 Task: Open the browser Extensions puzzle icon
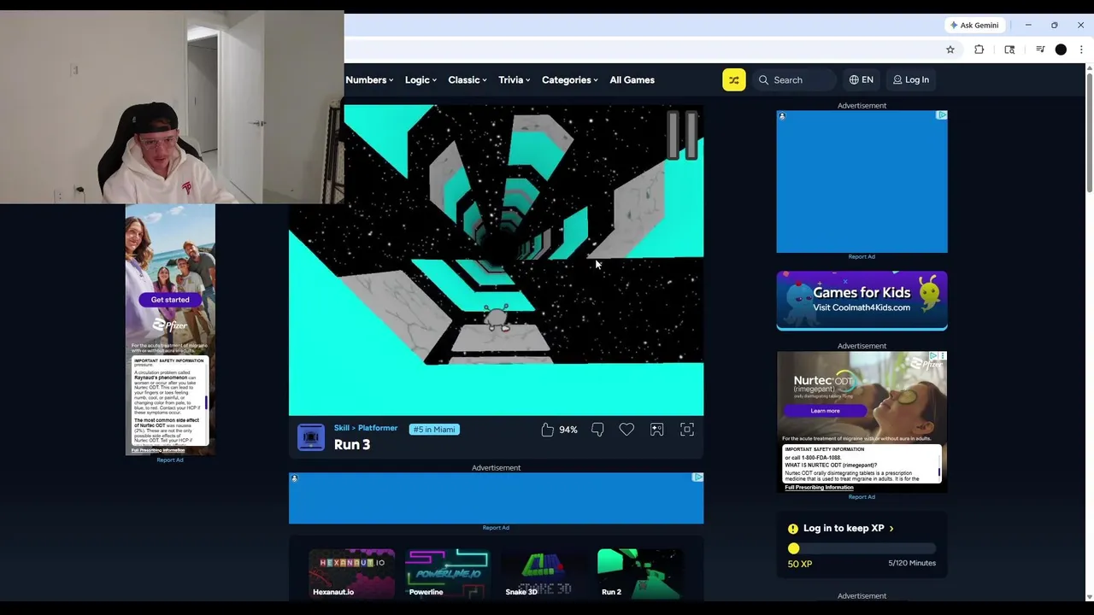[979, 50]
